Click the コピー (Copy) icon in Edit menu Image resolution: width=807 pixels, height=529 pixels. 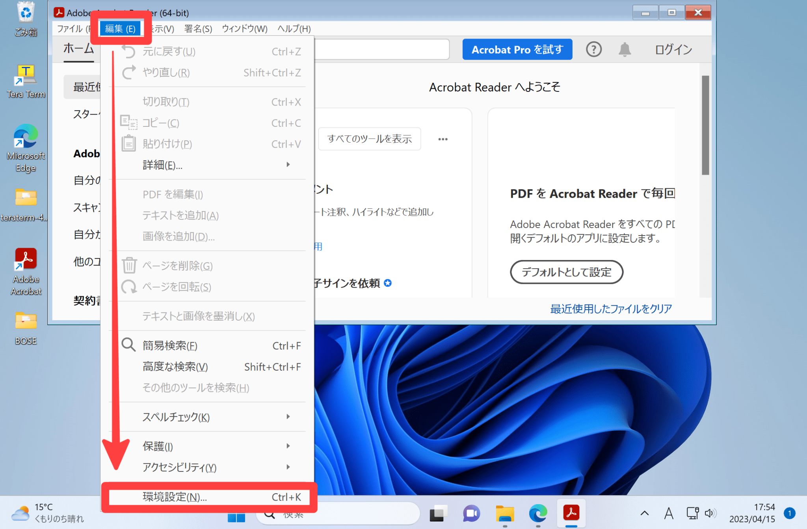click(x=128, y=123)
